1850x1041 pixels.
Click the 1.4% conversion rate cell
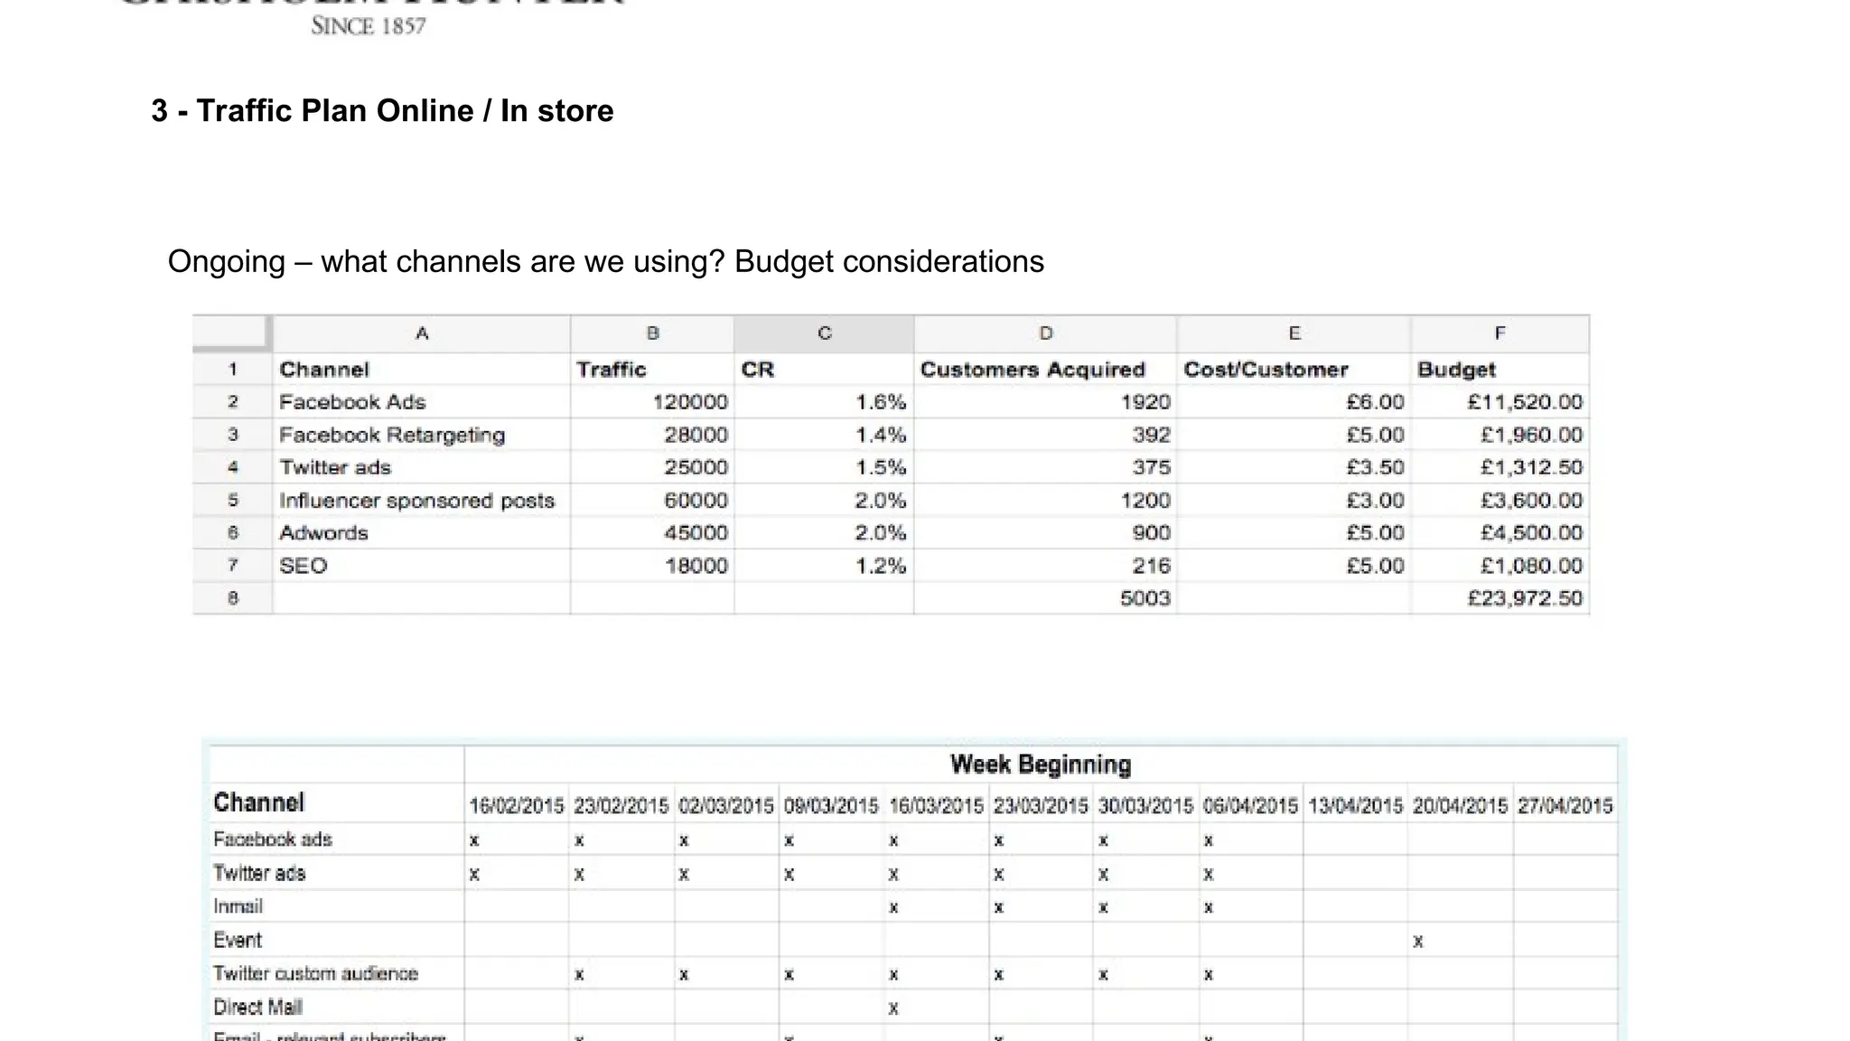(824, 435)
